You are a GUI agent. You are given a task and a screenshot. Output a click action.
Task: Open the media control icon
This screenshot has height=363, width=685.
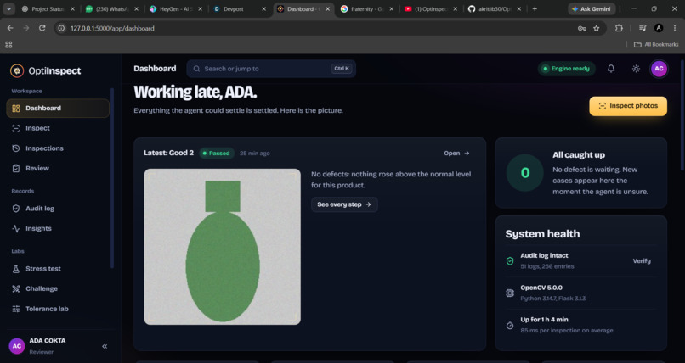pyautogui.click(x=643, y=28)
